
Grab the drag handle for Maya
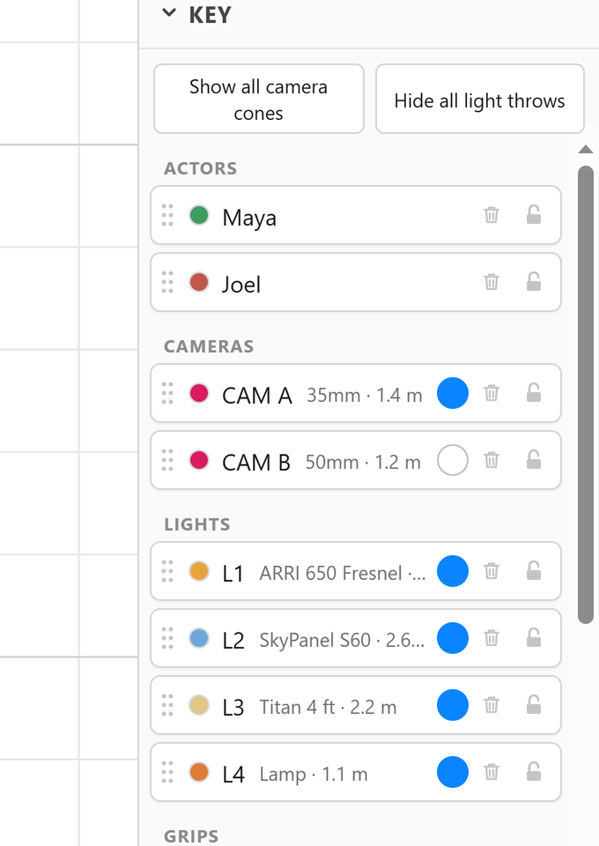pos(167,215)
